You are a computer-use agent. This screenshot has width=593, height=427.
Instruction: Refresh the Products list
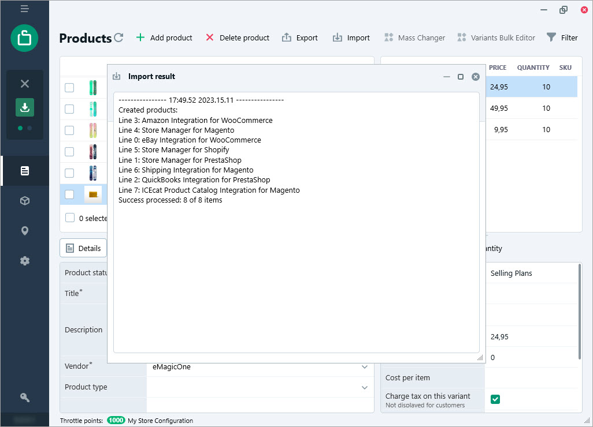click(x=118, y=38)
